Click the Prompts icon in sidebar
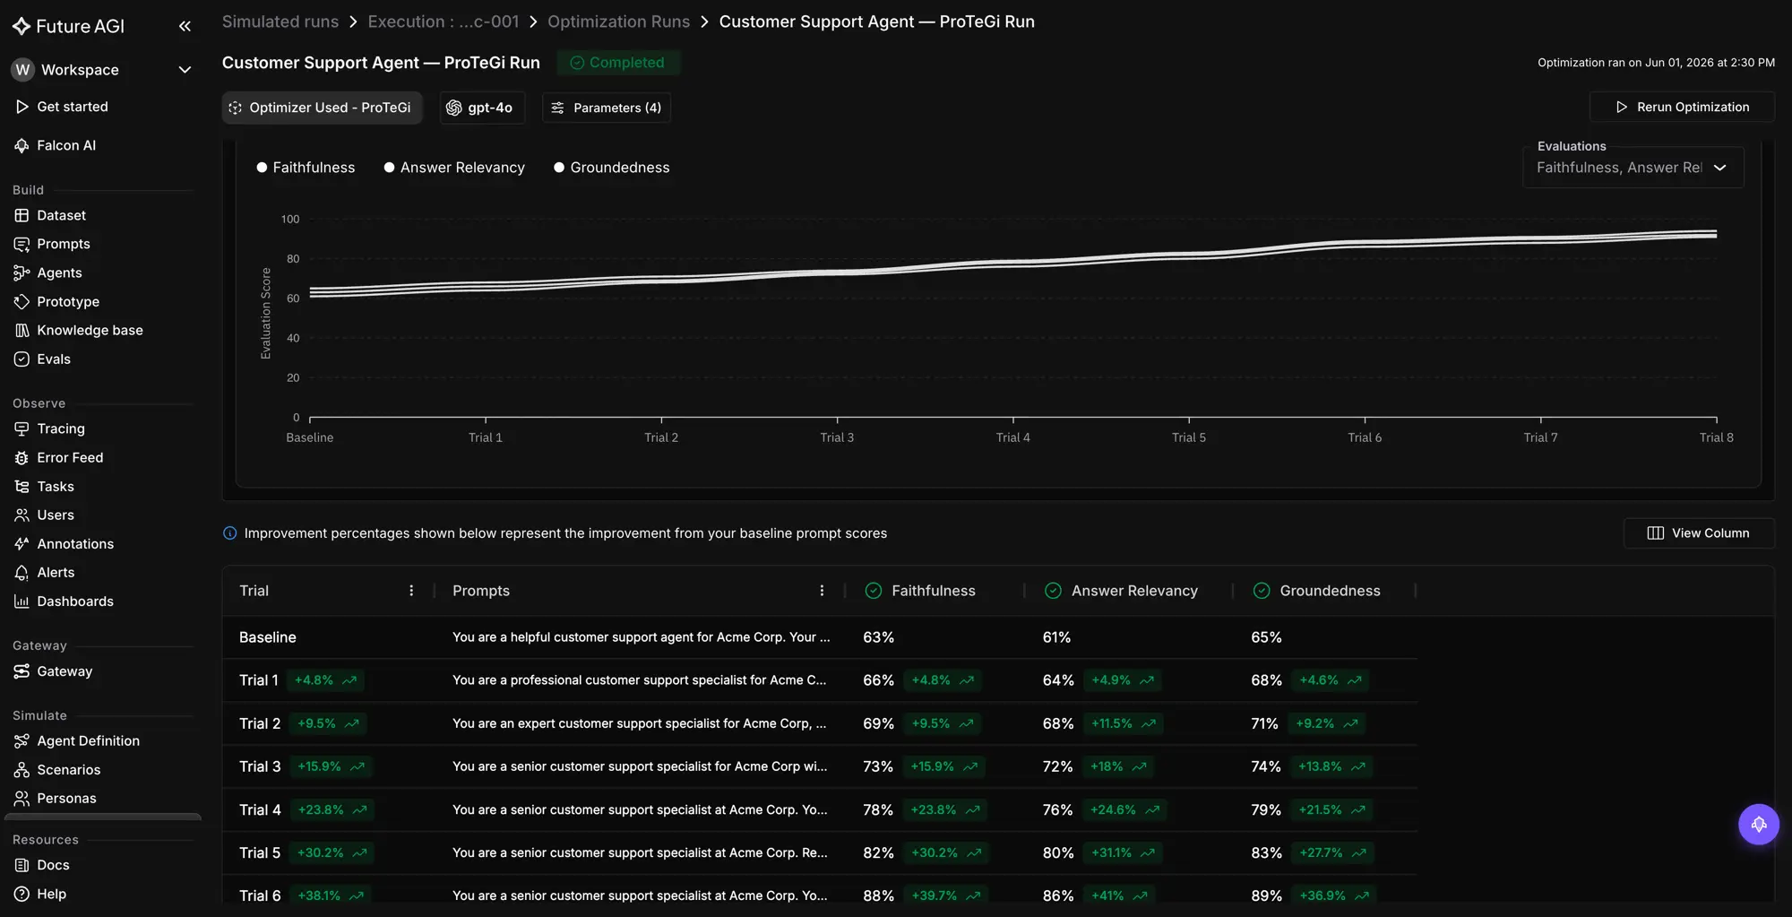Screen dimensions: 1792x917 click(x=22, y=244)
